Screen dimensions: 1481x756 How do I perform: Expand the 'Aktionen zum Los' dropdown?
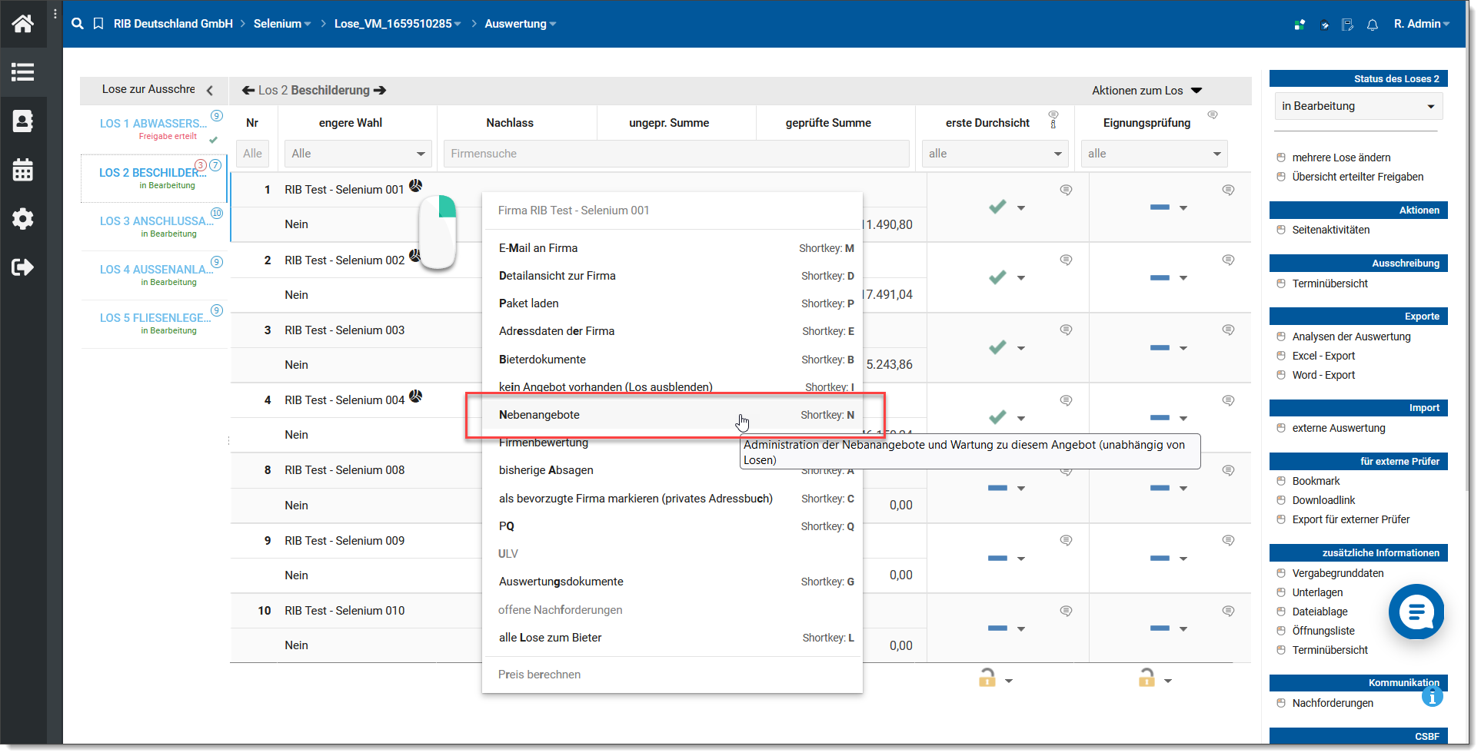[1146, 91]
